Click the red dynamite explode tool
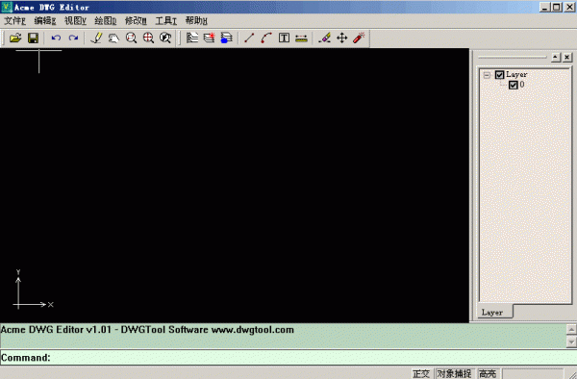The height and width of the screenshot is (379, 577). 359,38
